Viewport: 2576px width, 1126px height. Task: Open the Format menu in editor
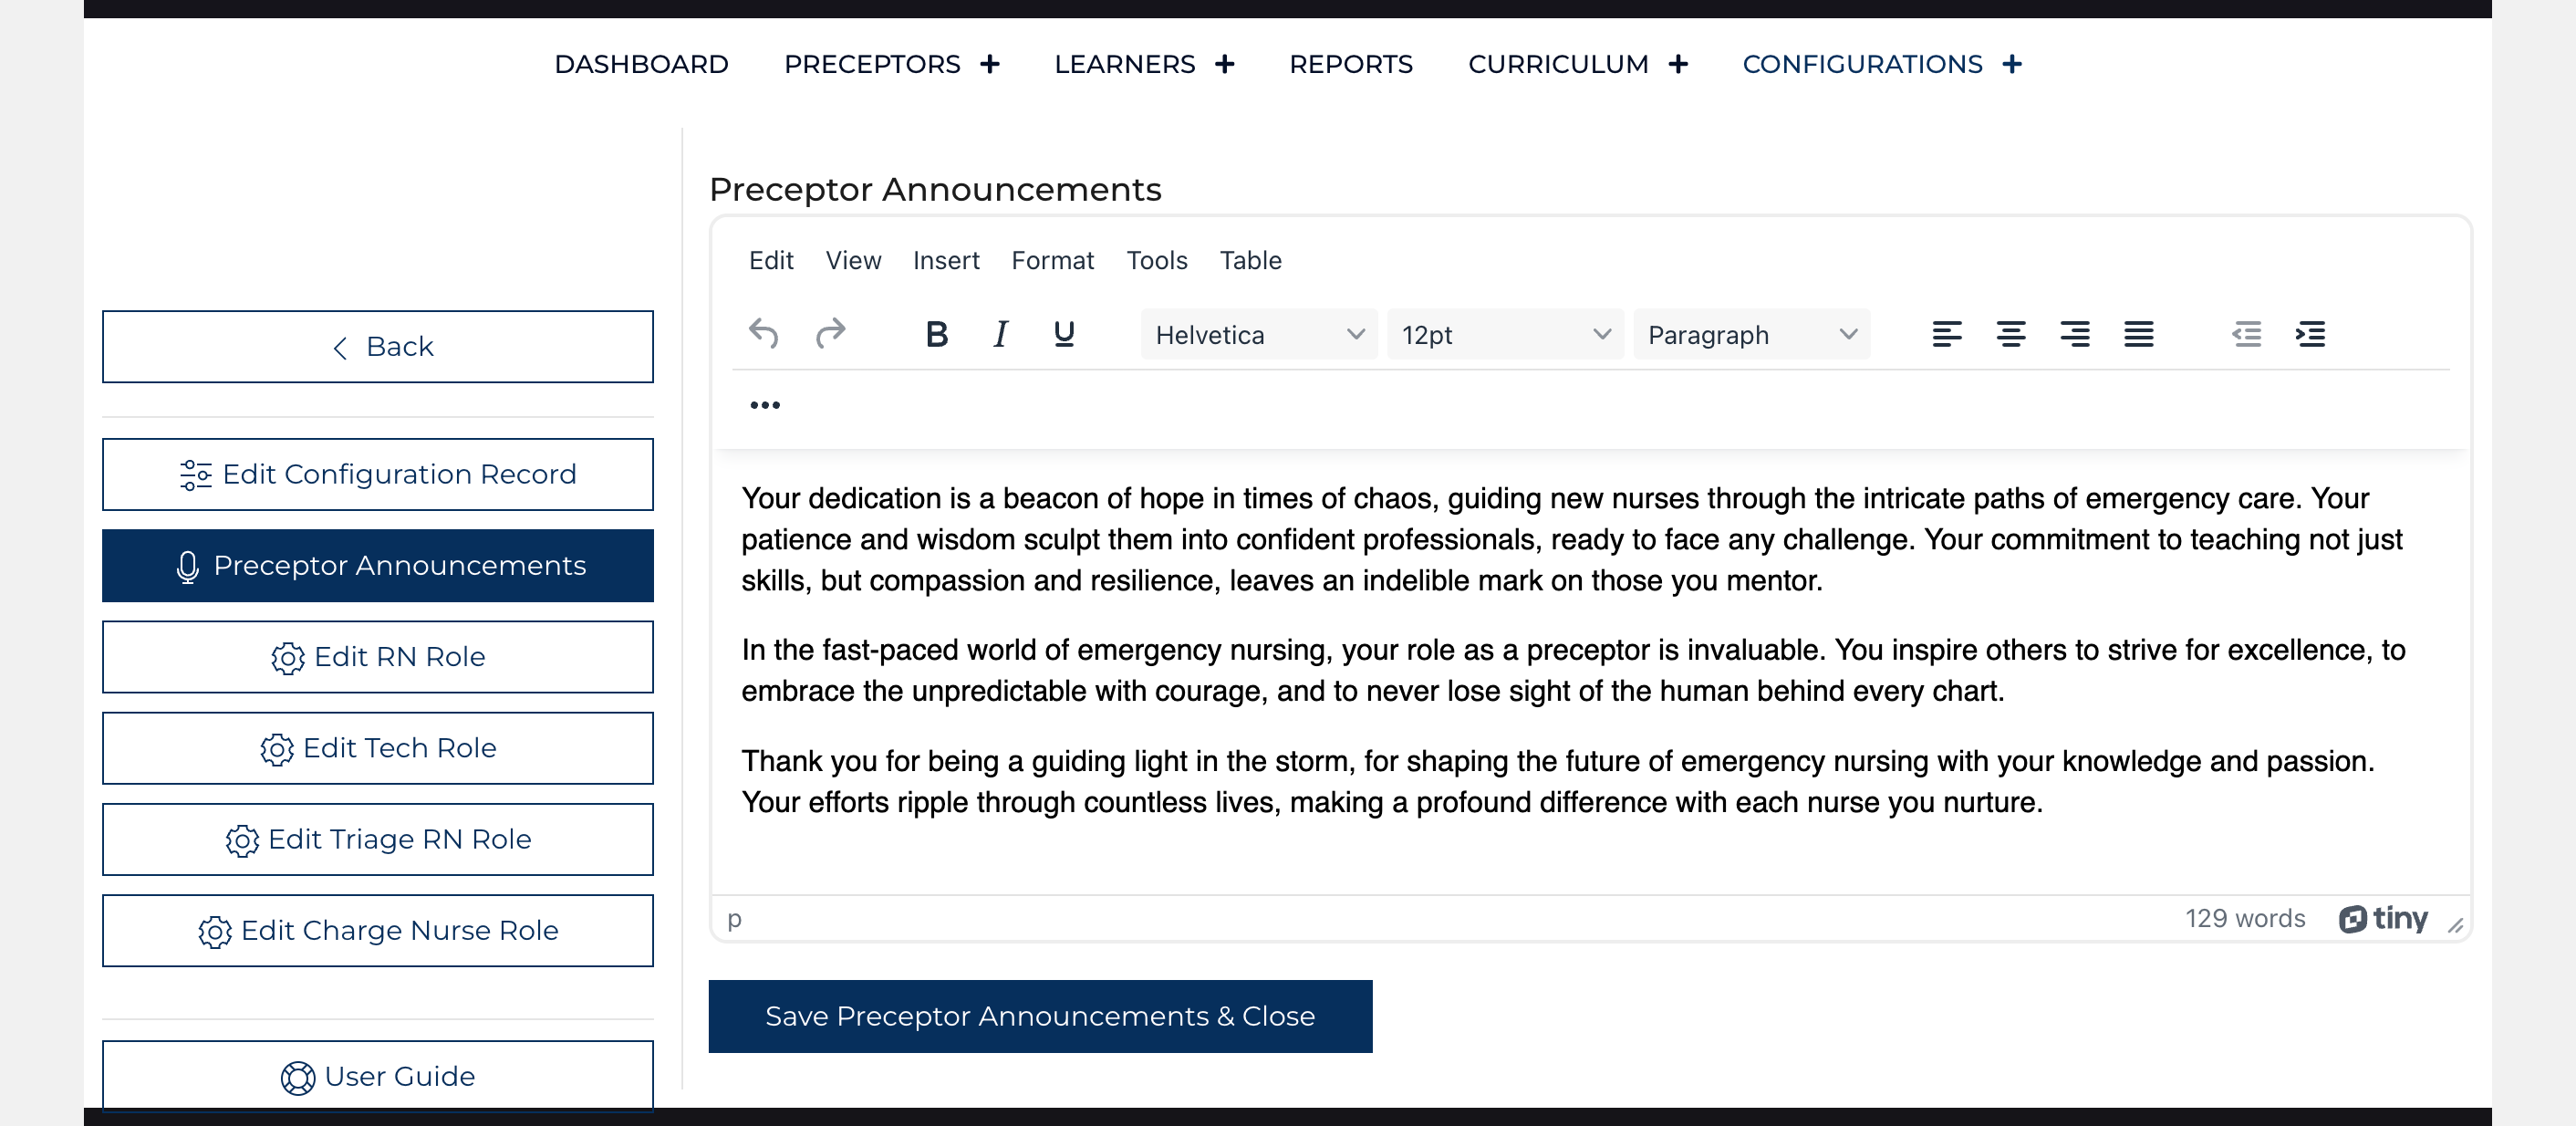[1052, 261]
